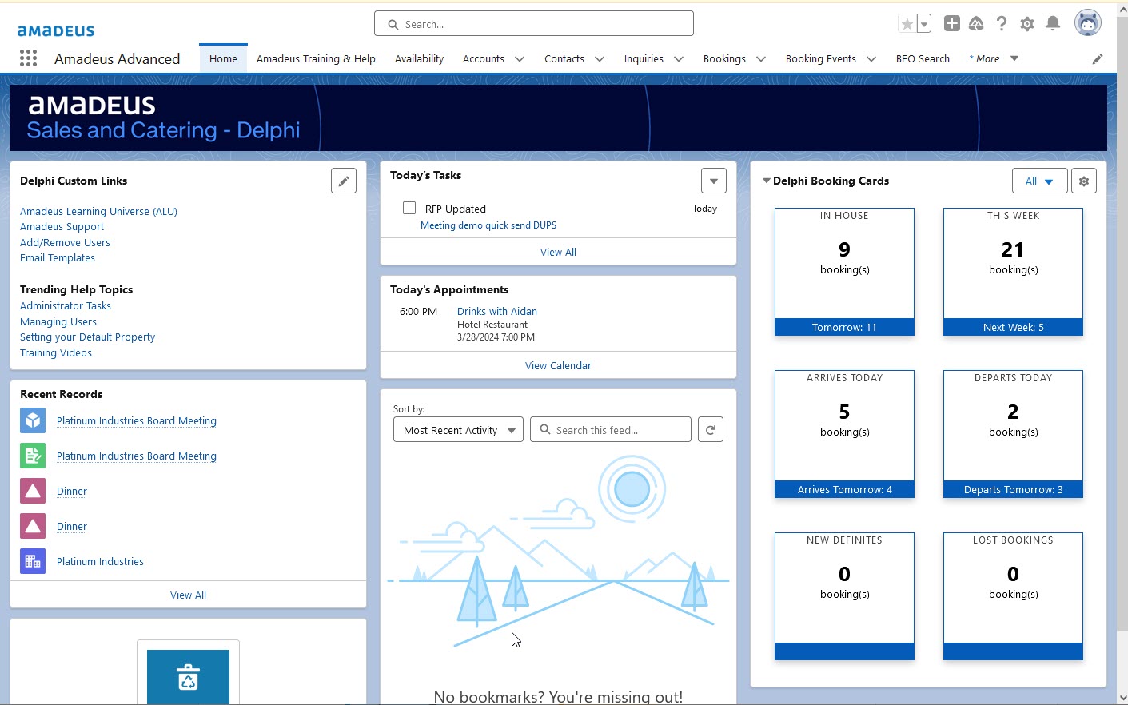Click the View Calendar link
Viewport: 1128px width, 705px height.
pyautogui.click(x=558, y=365)
